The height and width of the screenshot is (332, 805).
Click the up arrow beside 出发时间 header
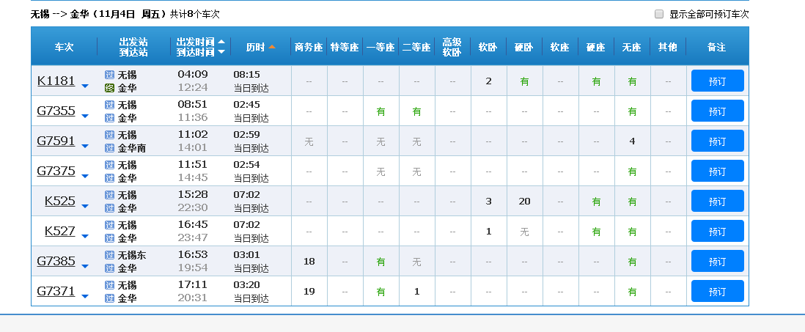(221, 42)
